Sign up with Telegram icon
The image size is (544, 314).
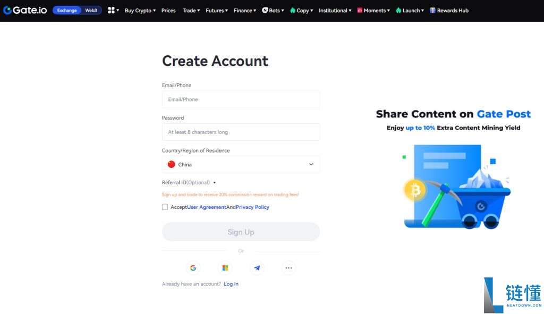pyautogui.click(x=257, y=268)
